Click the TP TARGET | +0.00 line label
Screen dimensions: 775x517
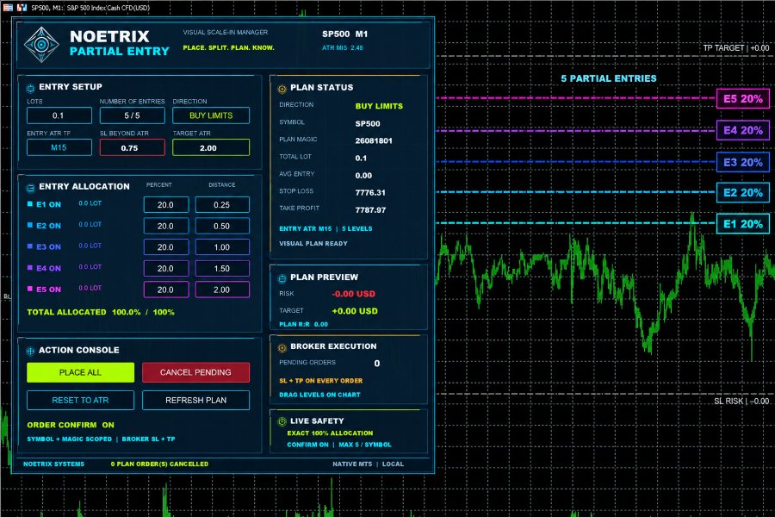pos(736,48)
